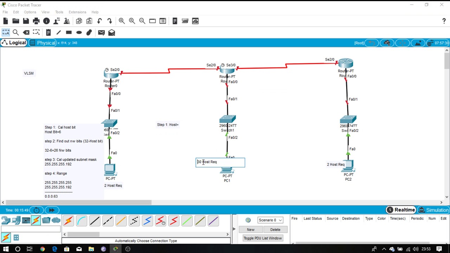Open Chrome from the taskbar
450x253 pixels.
42,249
